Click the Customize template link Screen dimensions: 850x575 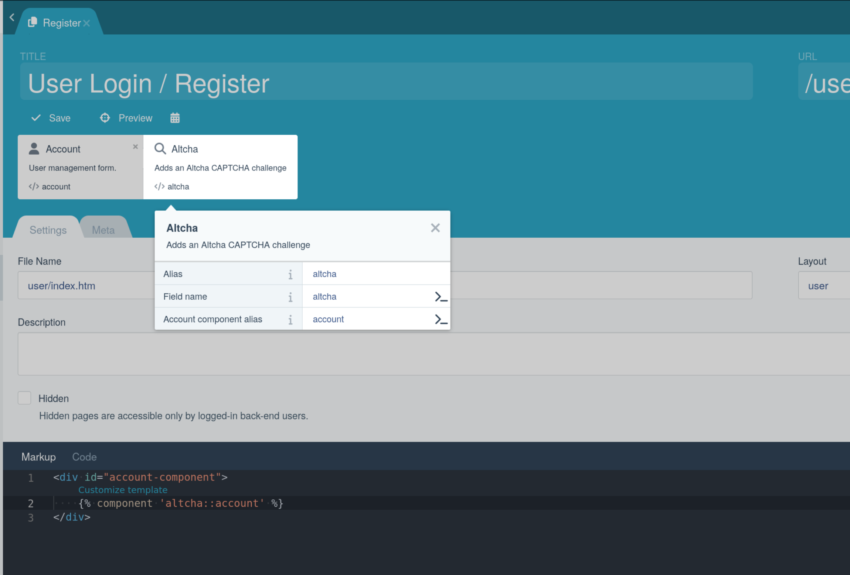click(123, 490)
